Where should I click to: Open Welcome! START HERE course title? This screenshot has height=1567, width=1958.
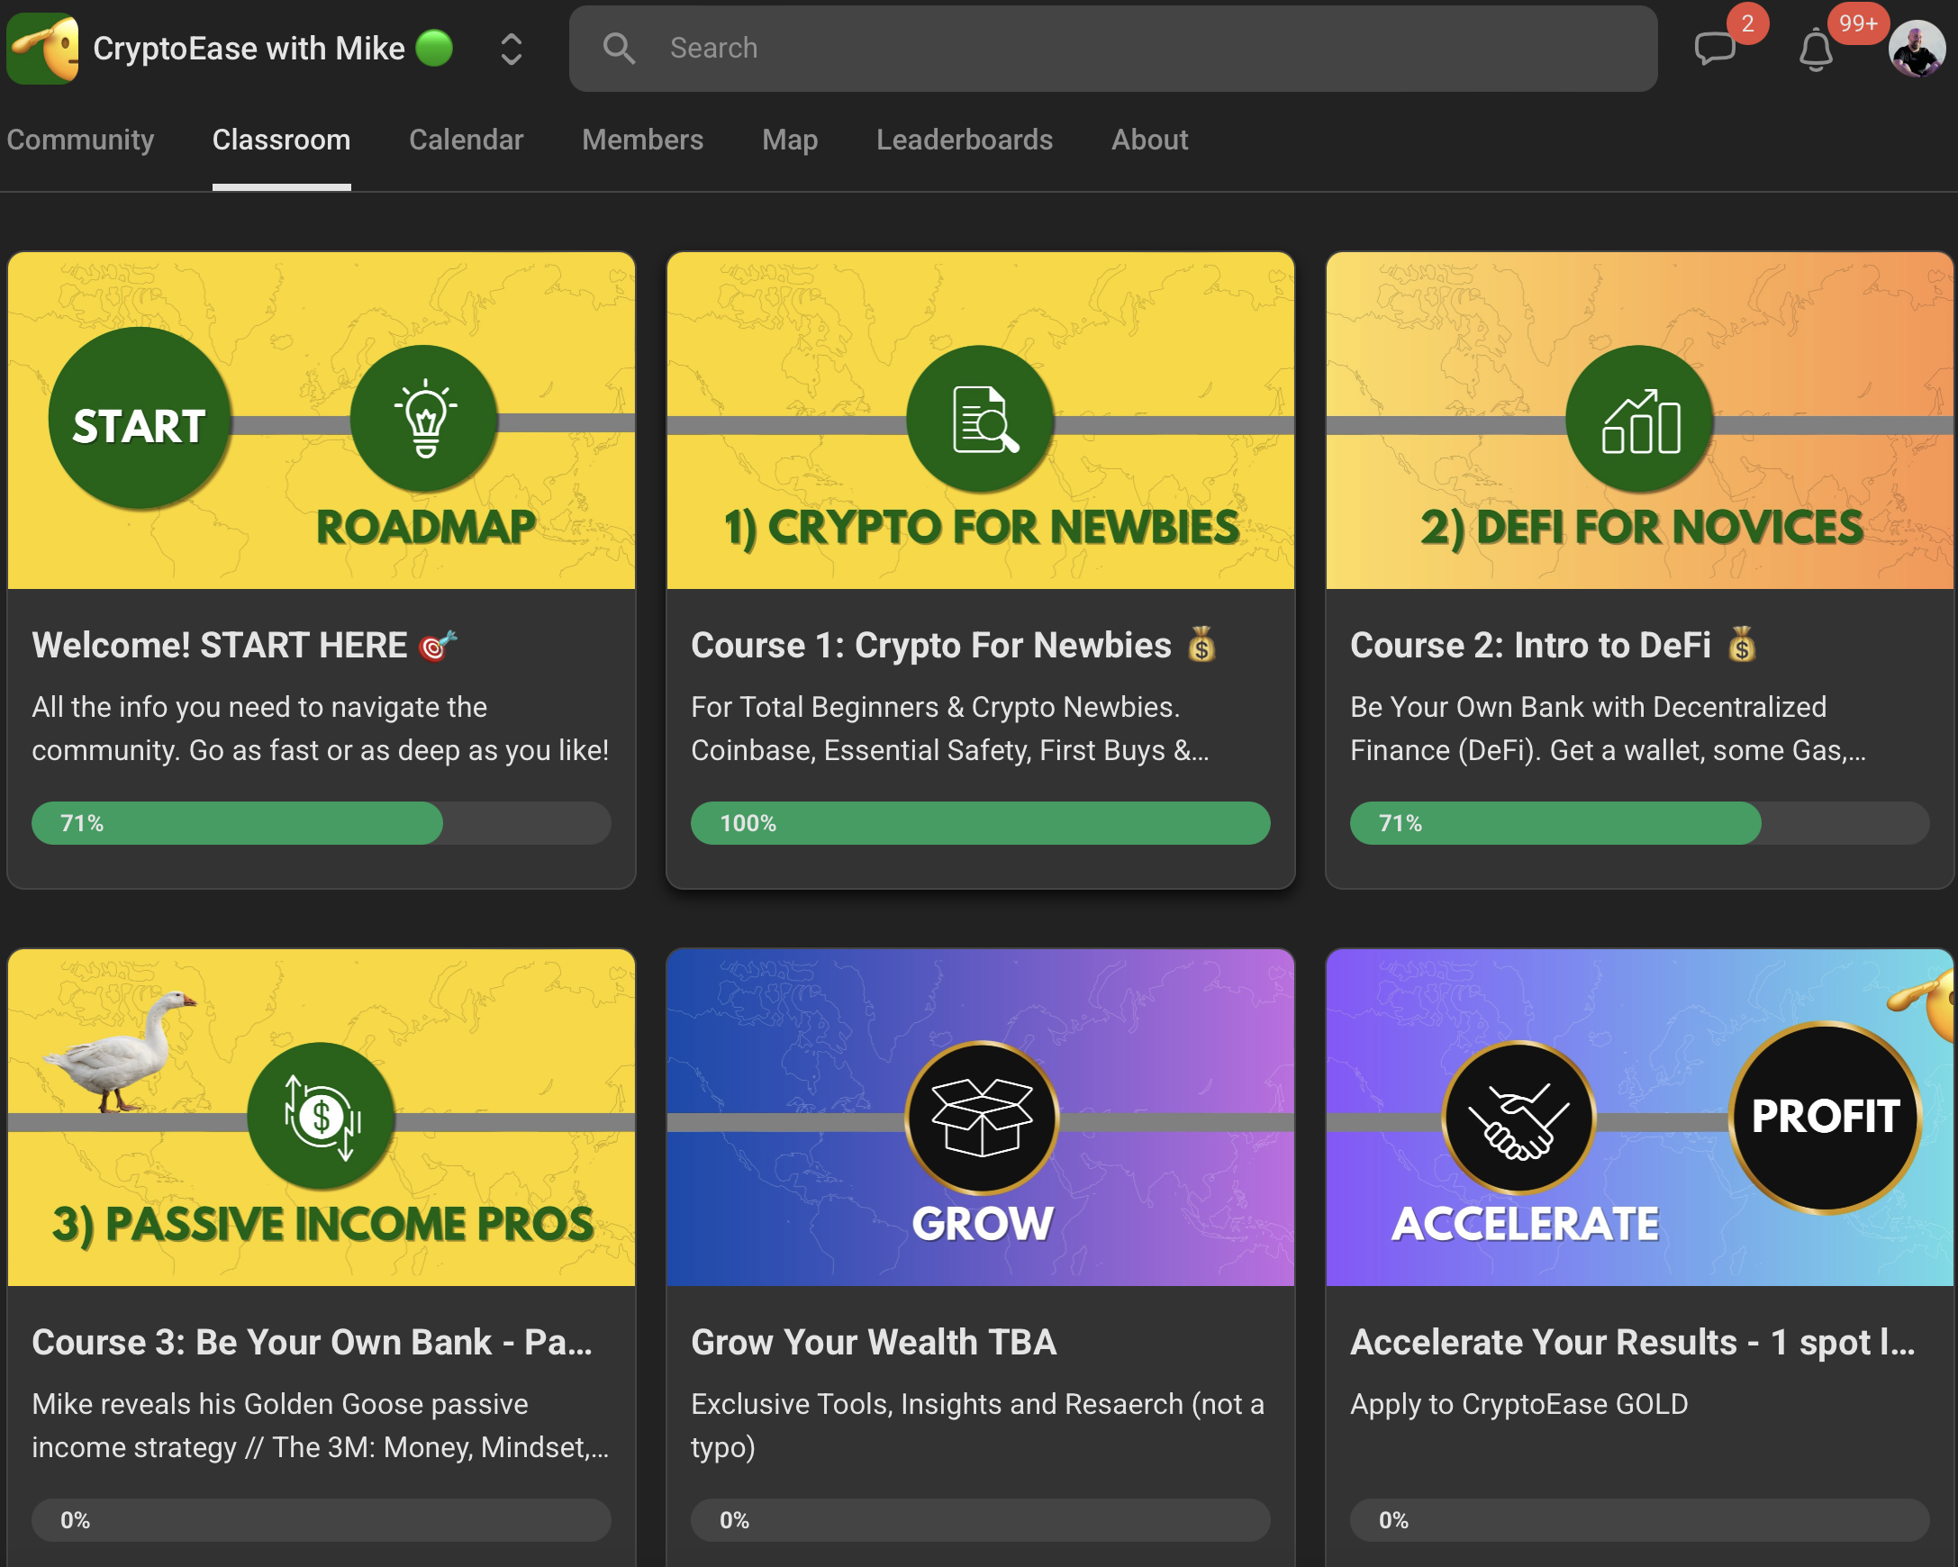(x=219, y=646)
